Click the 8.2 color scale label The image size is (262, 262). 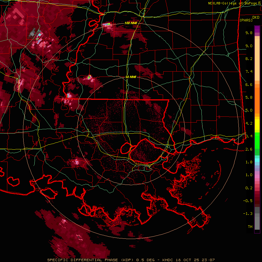pos(249,59)
